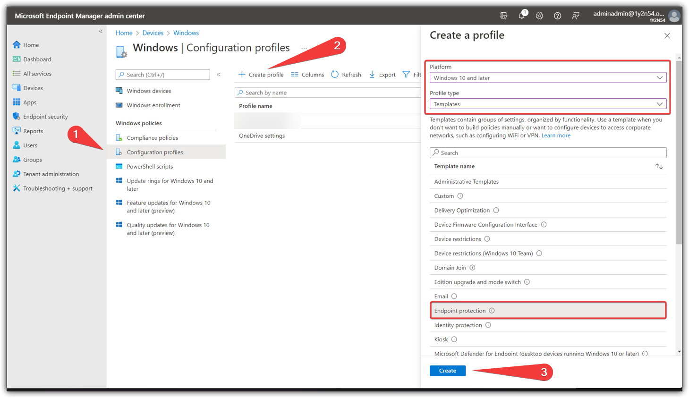
Task: Export the profiles list
Action: [382, 75]
